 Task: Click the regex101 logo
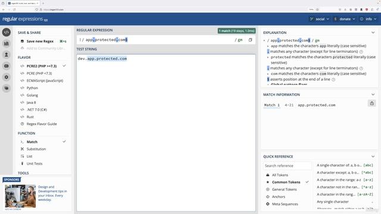(x=25, y=19)
